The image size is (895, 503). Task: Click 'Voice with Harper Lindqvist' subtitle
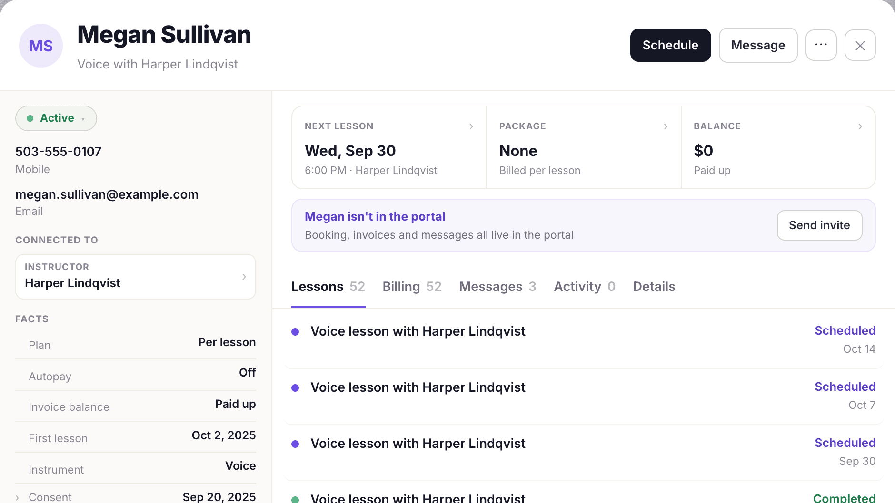point(158,64)
